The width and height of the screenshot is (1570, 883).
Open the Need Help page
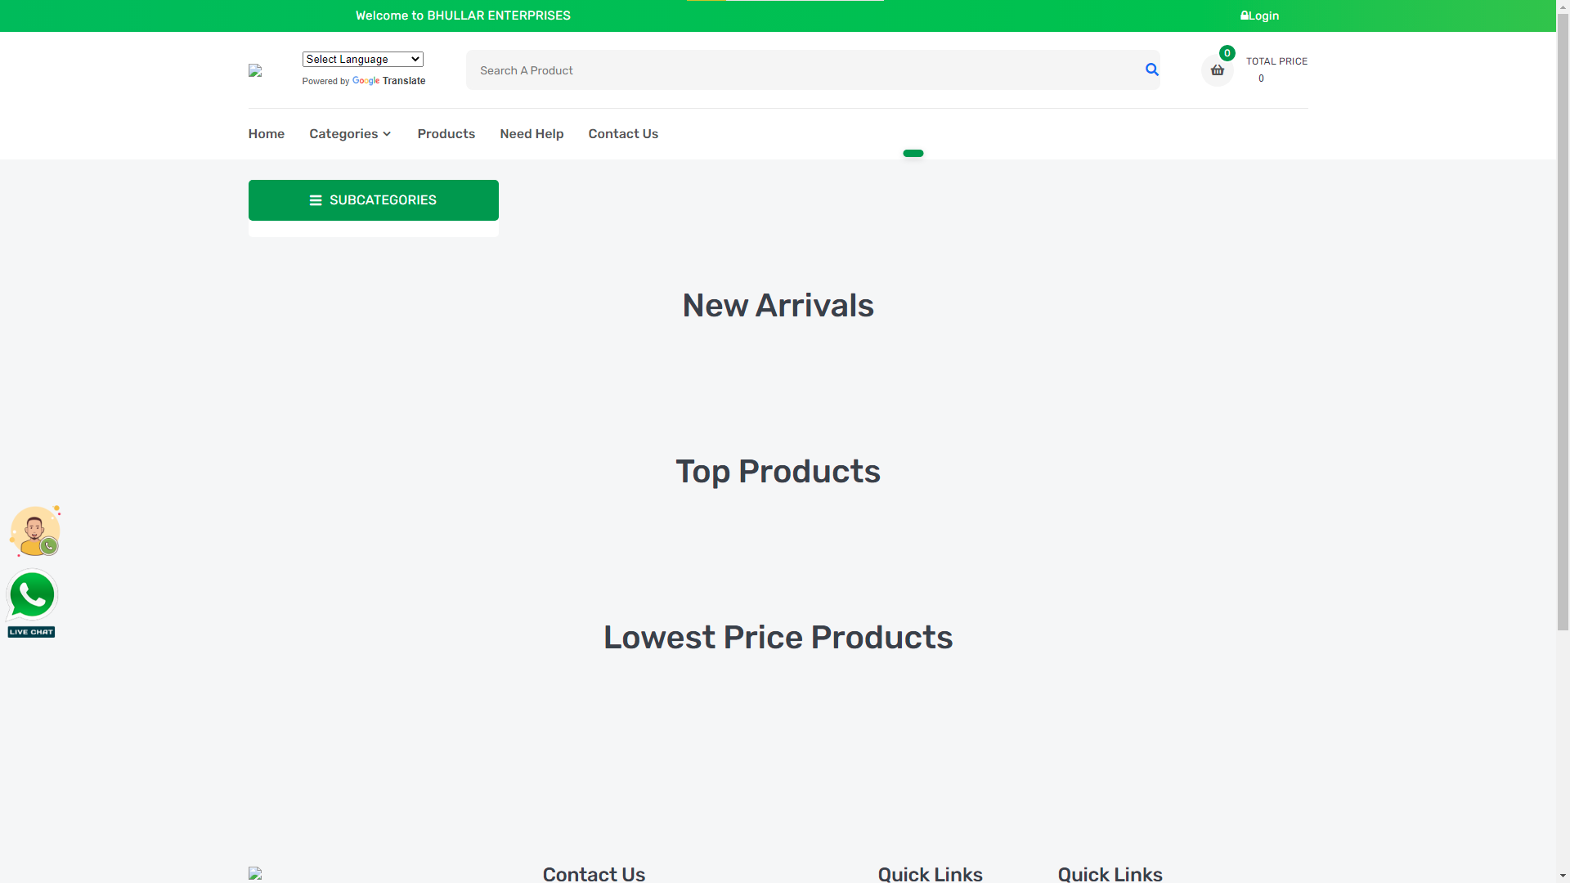click(532, 134)
